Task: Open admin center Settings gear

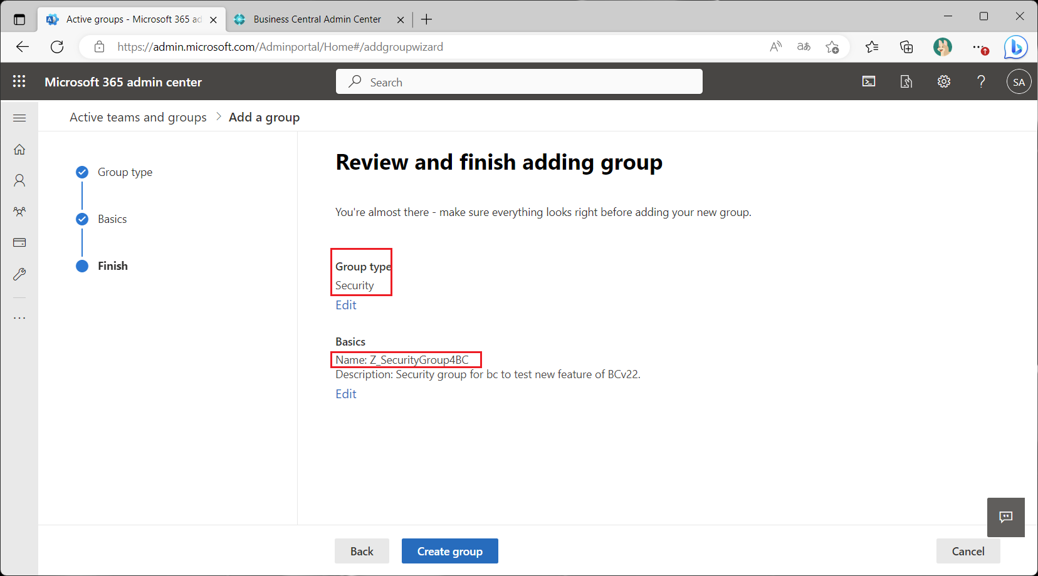Action: 943,81
